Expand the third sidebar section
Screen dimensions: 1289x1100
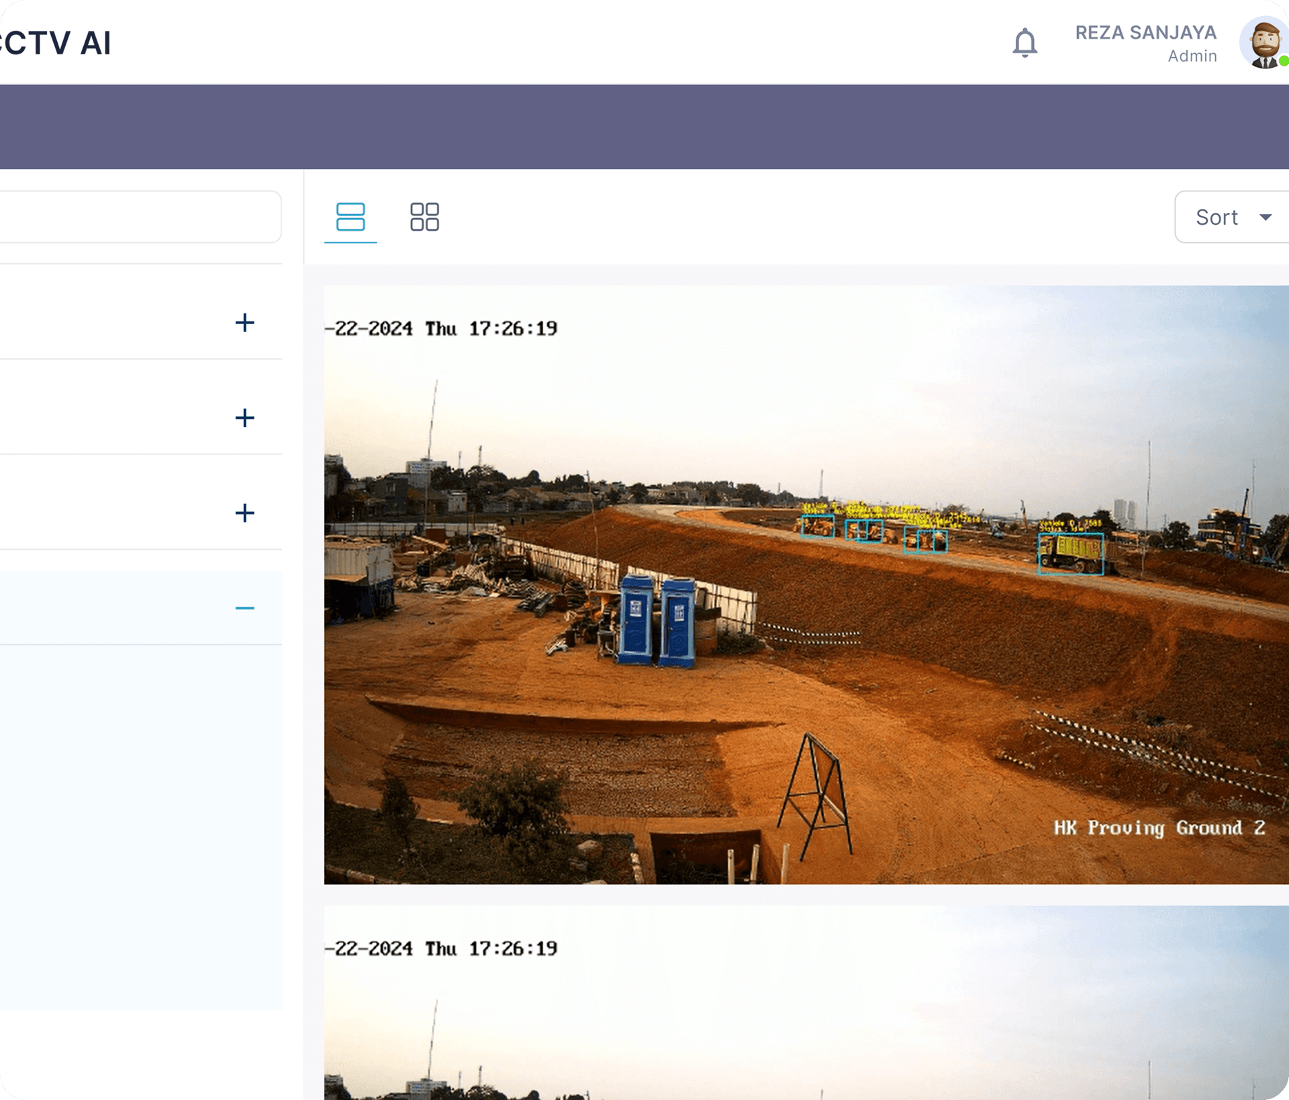244,513
